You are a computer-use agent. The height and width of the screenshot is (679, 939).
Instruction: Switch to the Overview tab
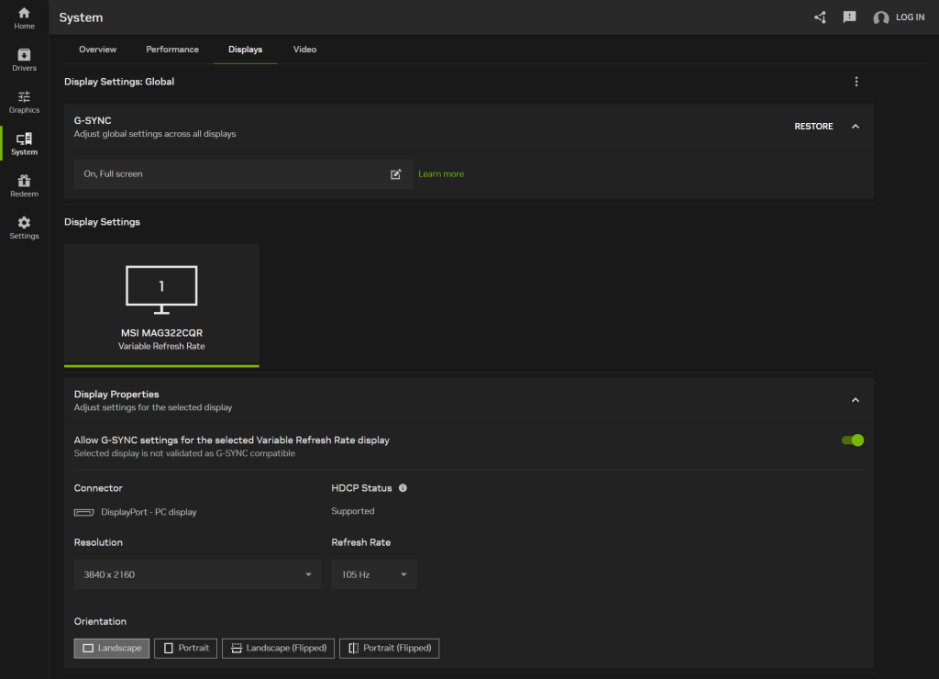(x=97, y=50)
